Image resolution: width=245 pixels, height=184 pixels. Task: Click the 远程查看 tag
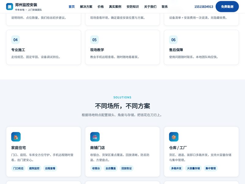(50, 168)
